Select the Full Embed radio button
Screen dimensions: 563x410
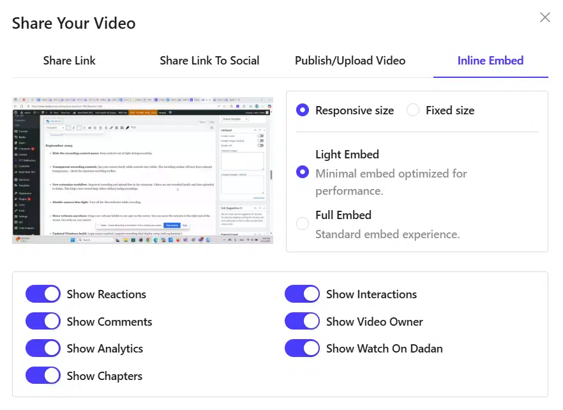[303, 224]
